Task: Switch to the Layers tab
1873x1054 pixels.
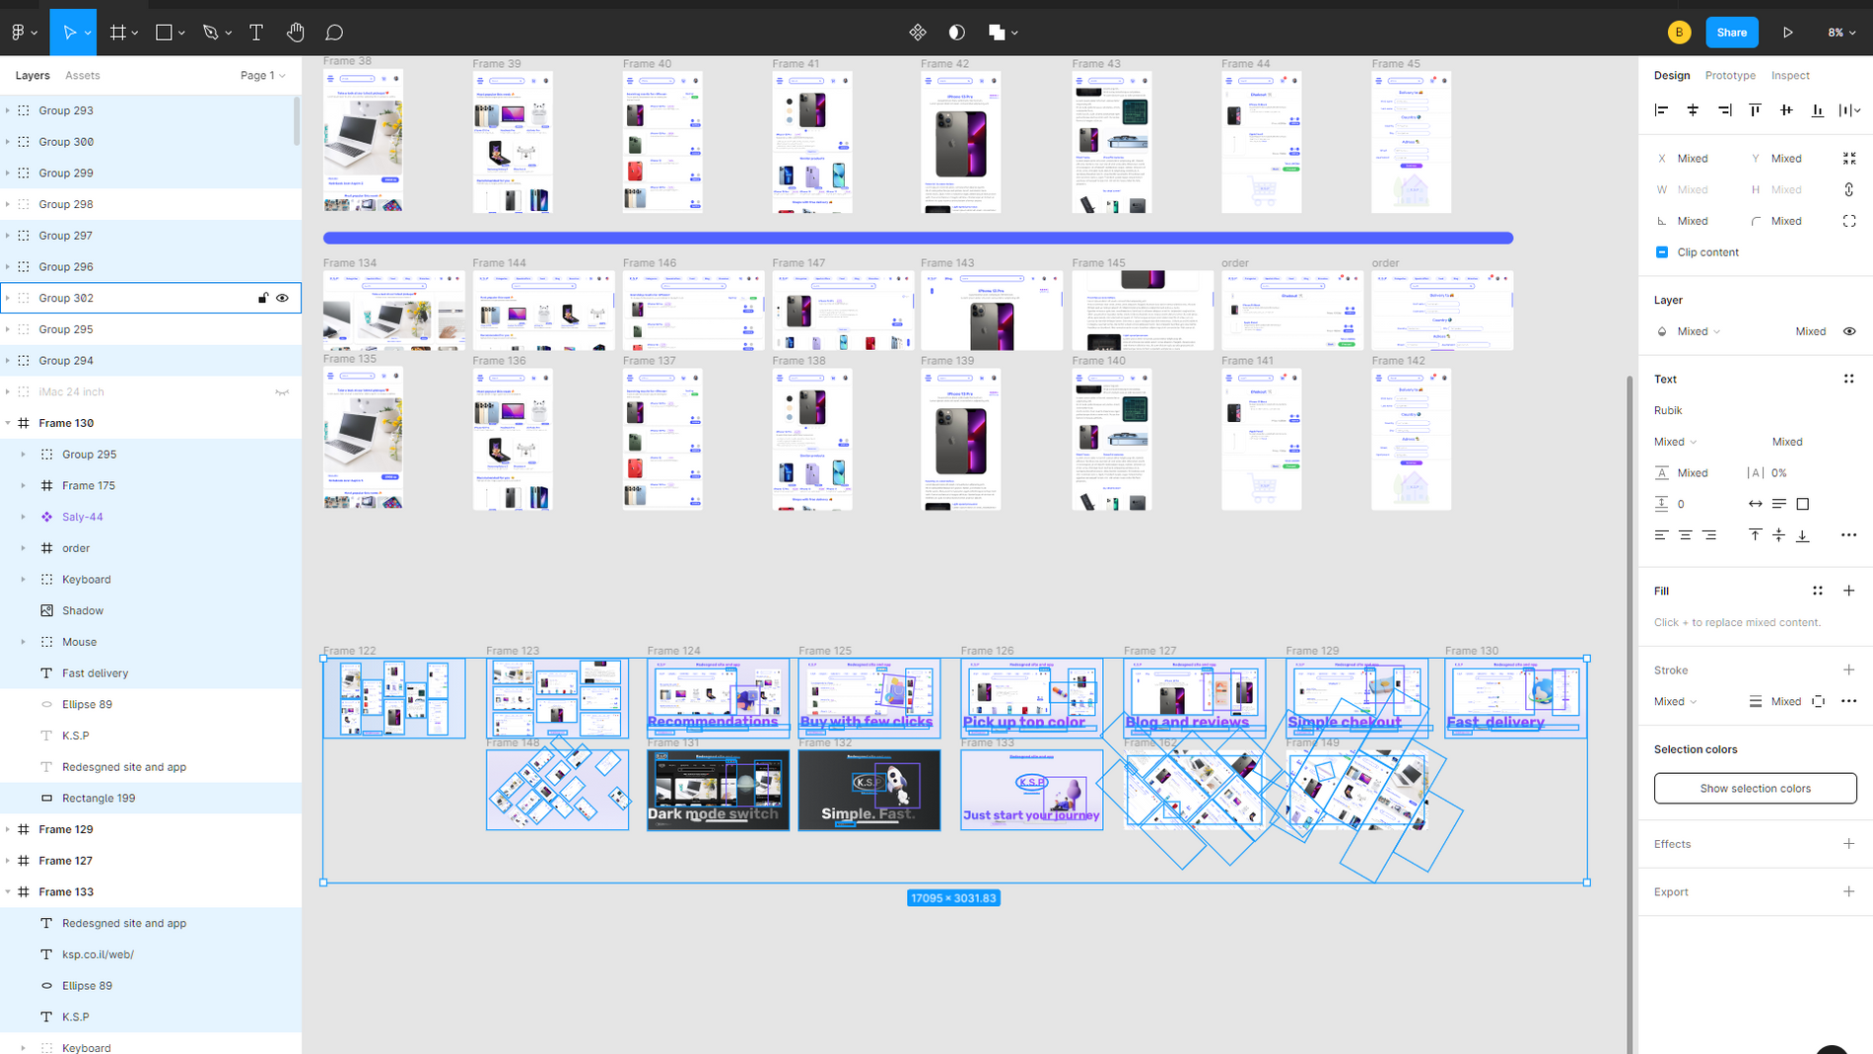Action: pyautogui.click(x=33, y=75)
